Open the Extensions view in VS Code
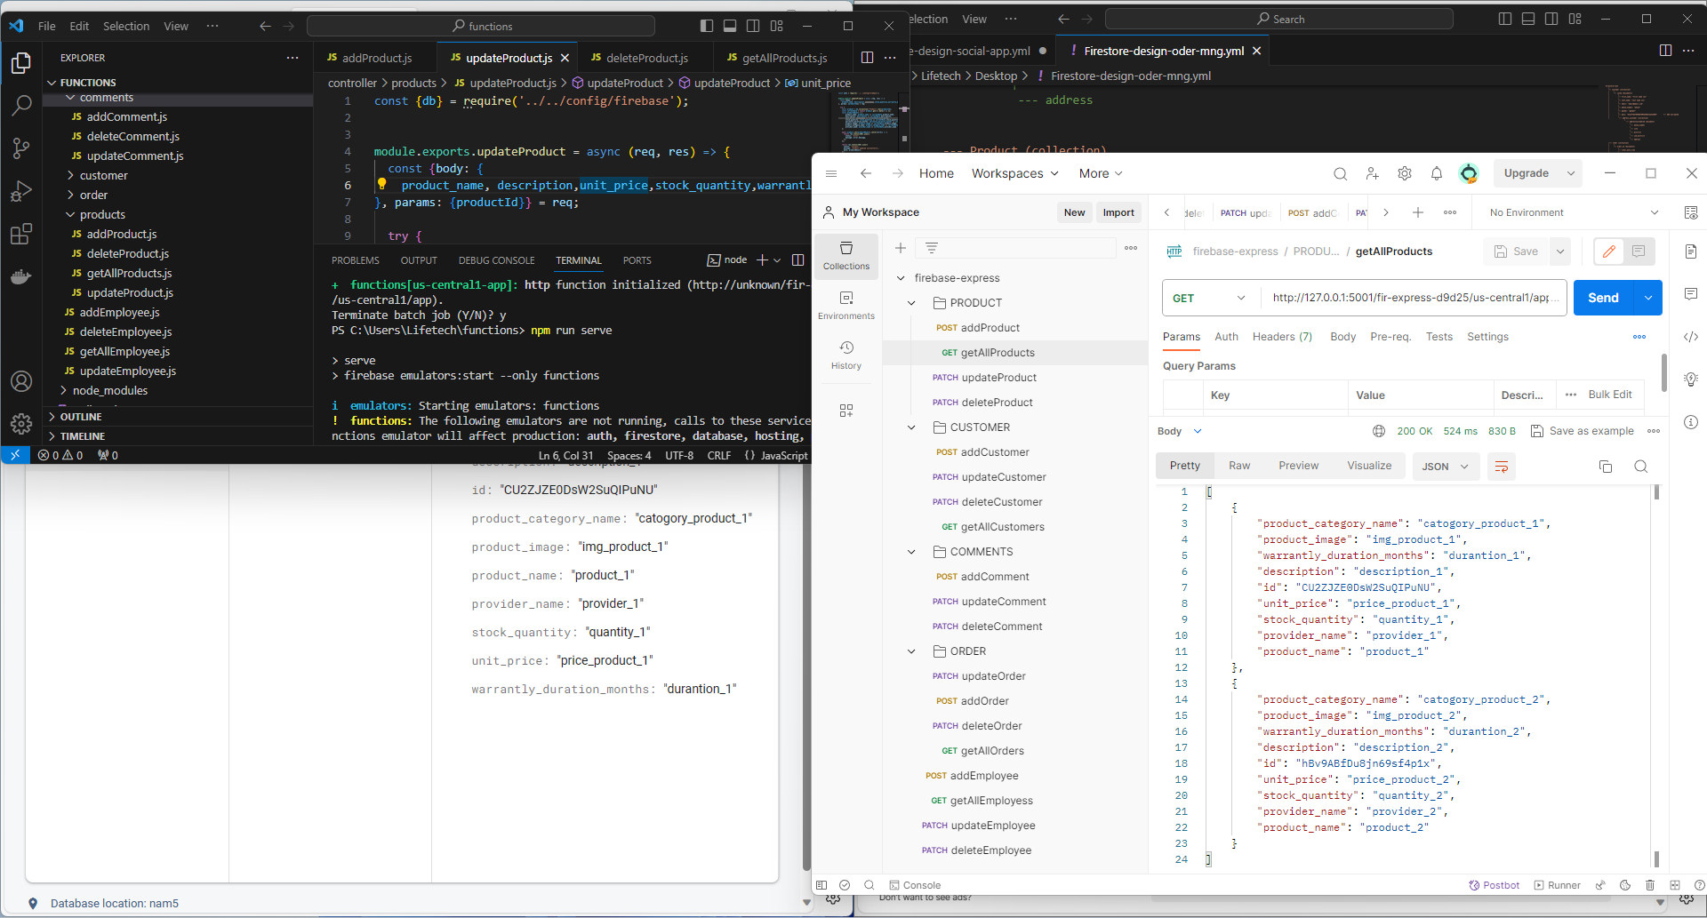Screen dimensions: 1707x918 (21, 234)
